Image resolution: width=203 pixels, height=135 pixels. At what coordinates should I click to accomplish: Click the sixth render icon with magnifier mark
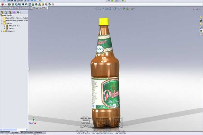[x=26, y=4]
